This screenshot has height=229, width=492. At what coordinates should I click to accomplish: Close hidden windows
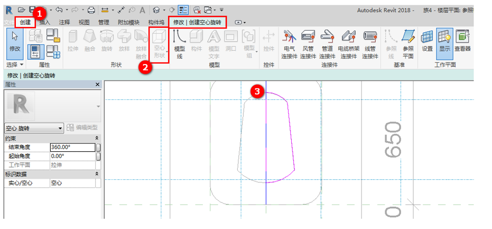197,10
